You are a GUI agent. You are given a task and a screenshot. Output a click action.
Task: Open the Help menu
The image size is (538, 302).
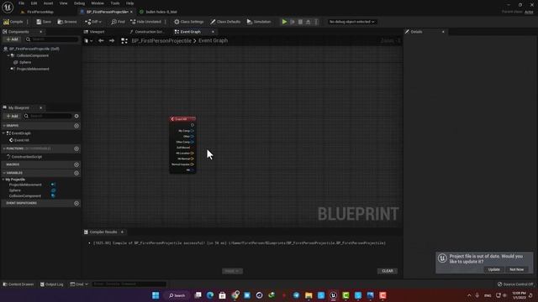129,3
